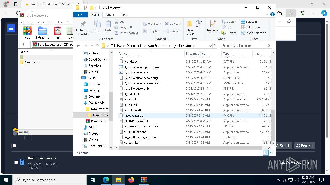Refresh the Explorer address bar
The height and width of the screenshot is (185, 330).
pyautogui.click(x=215, y=46)
